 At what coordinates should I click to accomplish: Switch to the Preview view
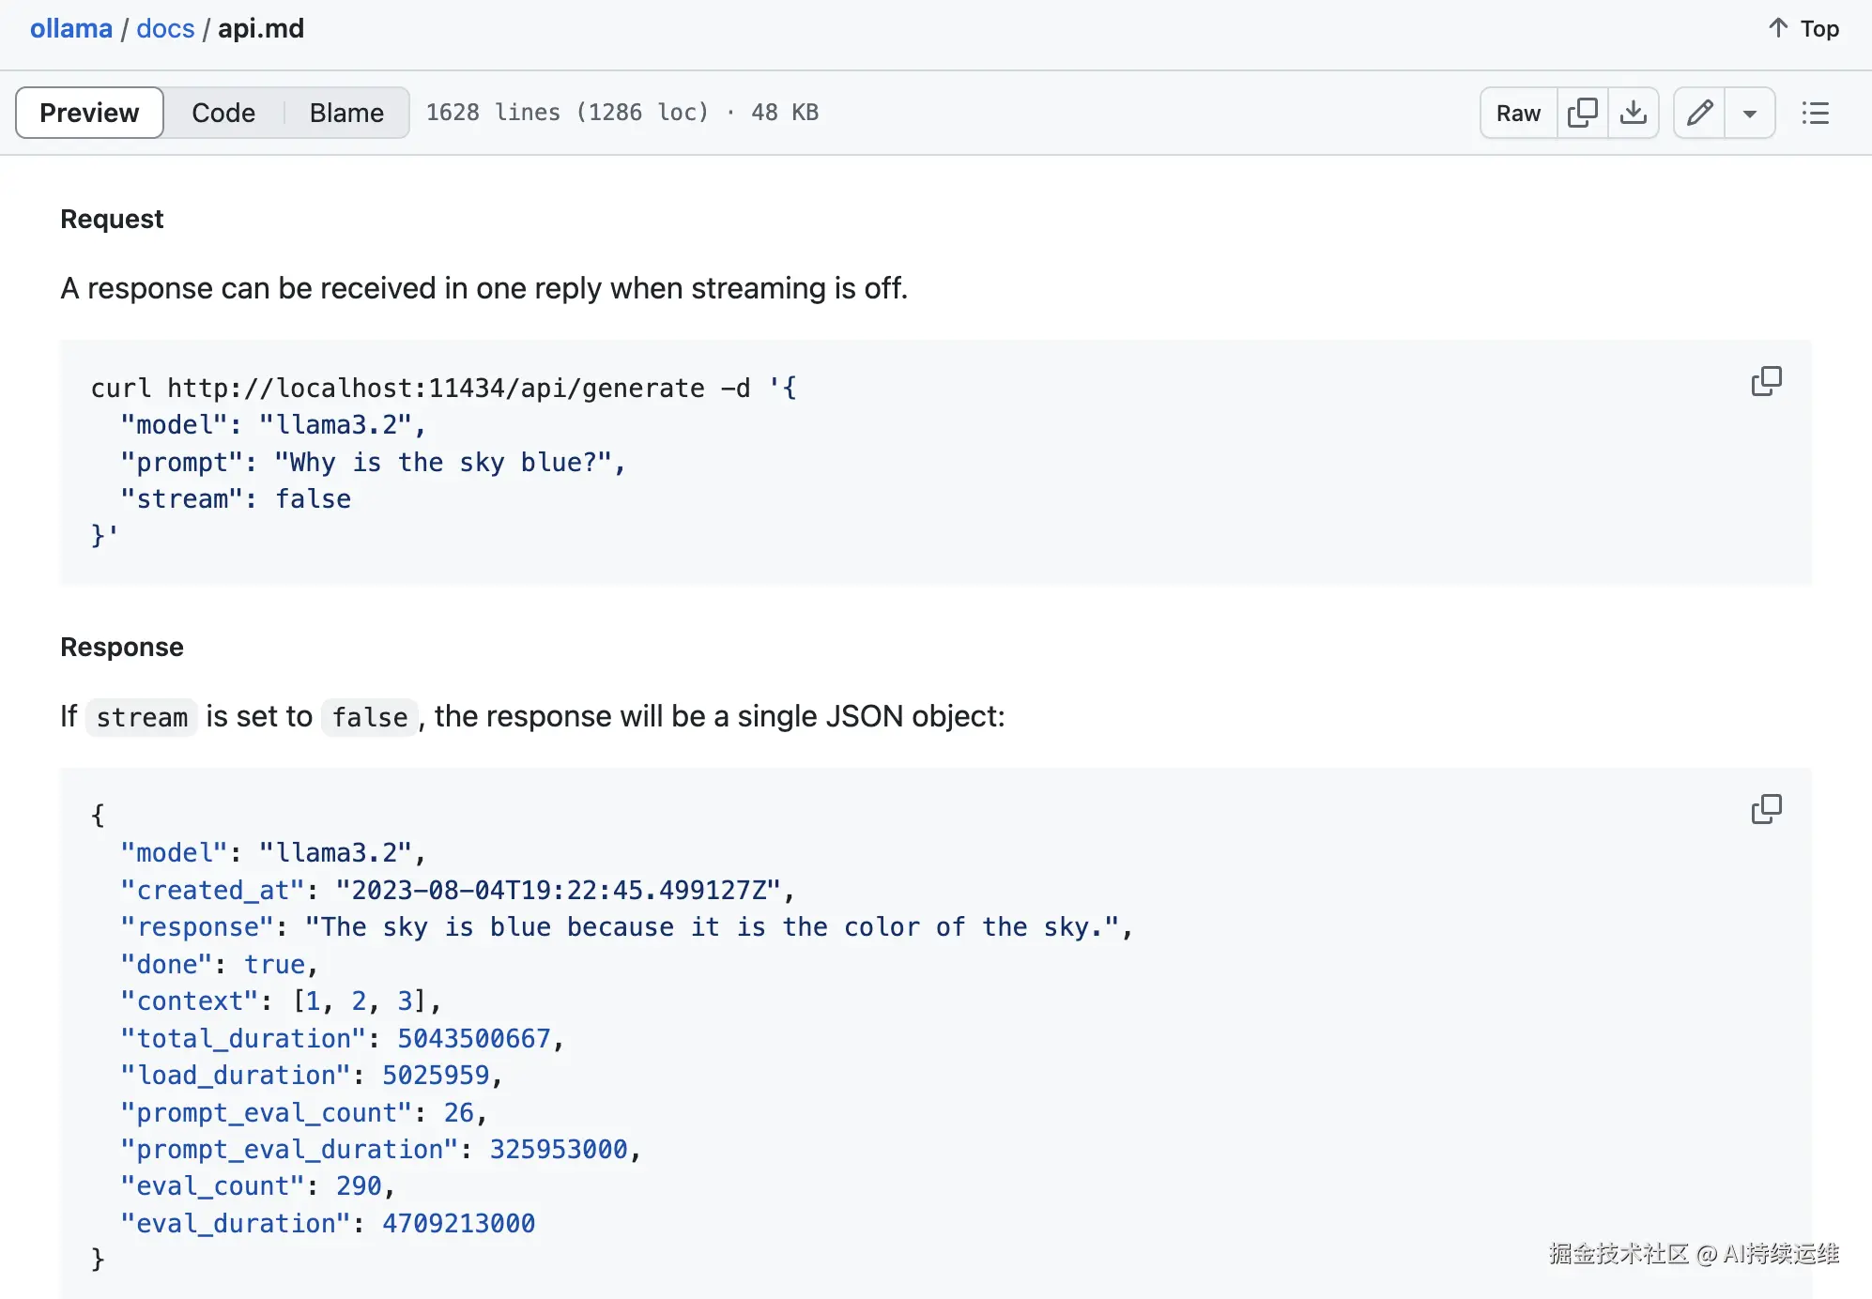[x=89, y=113]
